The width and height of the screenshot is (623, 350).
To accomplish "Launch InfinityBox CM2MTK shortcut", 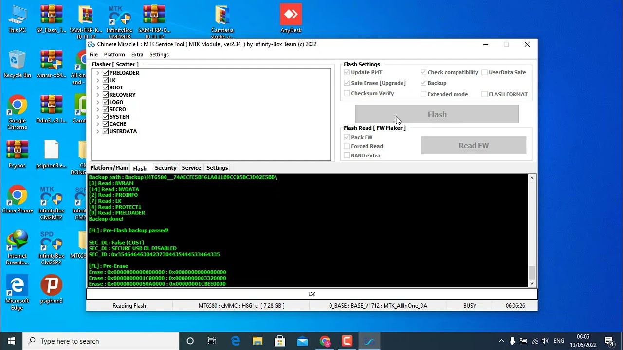I will click(x=120, y=22).
